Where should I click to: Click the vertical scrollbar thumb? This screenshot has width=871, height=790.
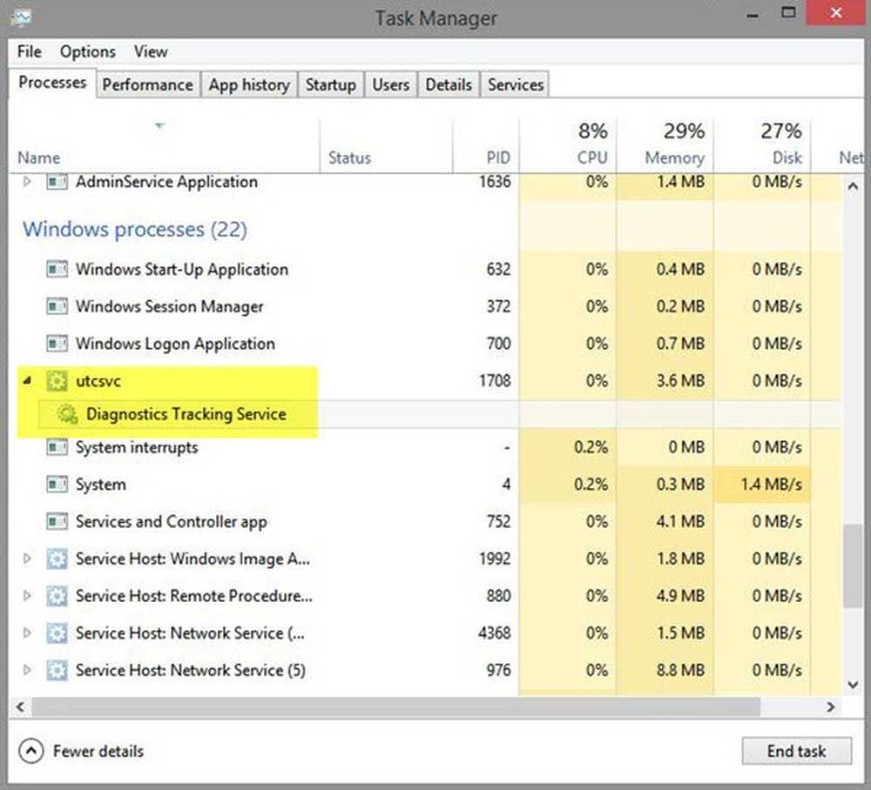click(x=854, y=566)
